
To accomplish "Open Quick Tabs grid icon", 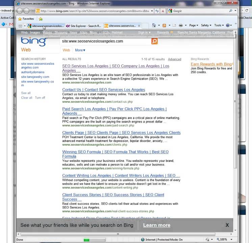I will (x=20, y=26).
